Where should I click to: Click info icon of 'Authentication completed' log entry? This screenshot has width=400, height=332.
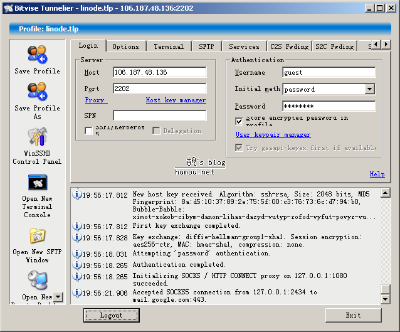click(x=76, y=265)
